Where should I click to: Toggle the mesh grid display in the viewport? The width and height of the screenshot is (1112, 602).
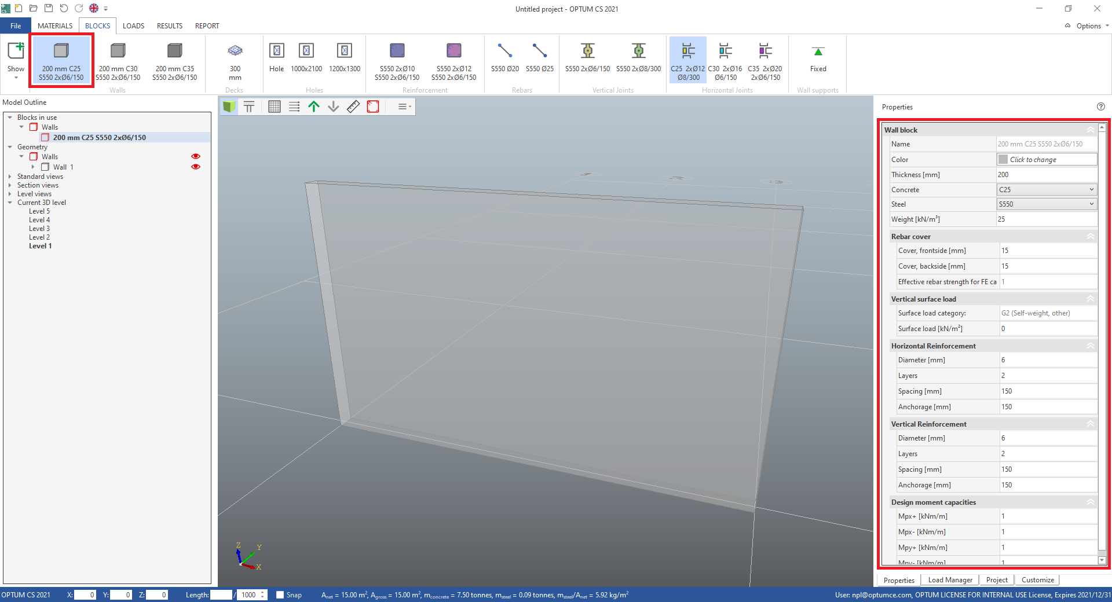point(274,107)
